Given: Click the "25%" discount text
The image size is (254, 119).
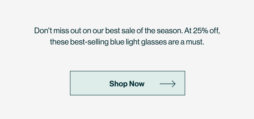Looking at the screenshot, I should [x=201, y=30].
